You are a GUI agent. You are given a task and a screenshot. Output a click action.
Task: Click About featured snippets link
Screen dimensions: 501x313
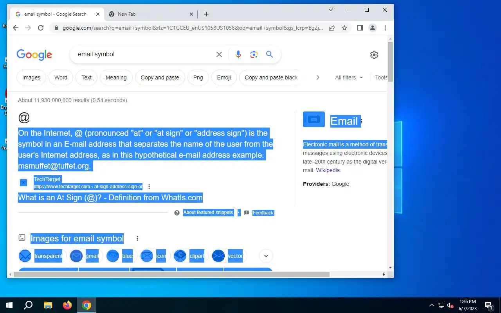pos(208,212)
